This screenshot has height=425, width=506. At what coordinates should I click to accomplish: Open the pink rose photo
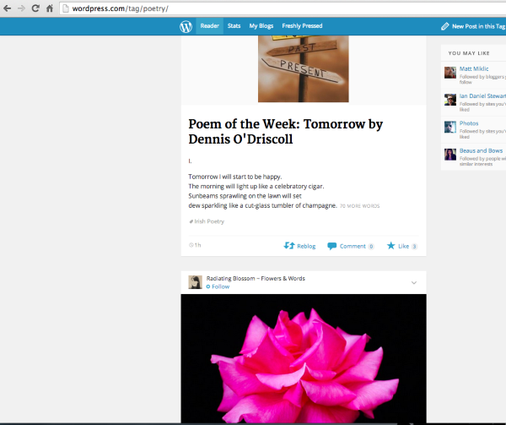[x=304, y=358]
